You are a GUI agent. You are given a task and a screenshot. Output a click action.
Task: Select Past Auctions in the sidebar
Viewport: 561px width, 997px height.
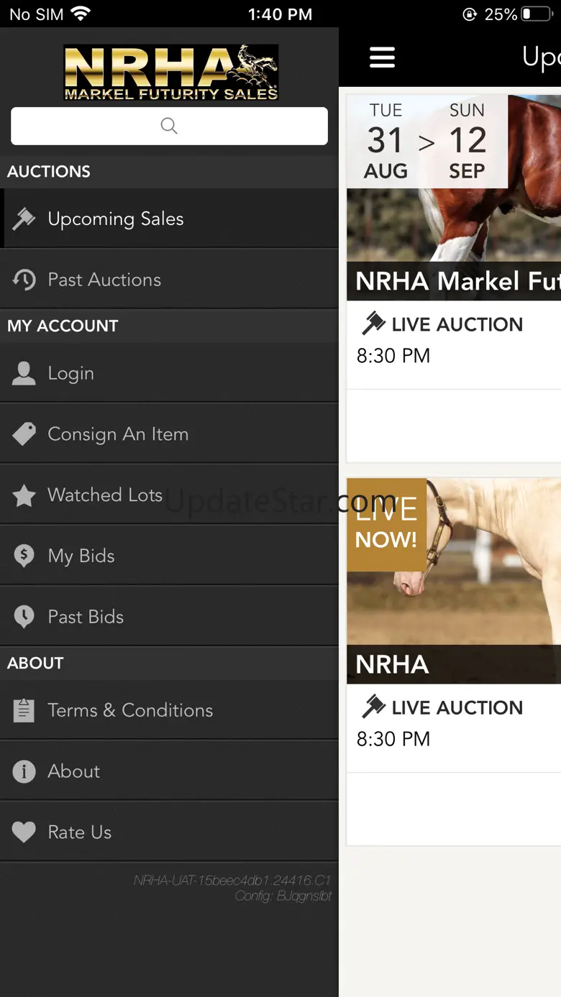click(x=104, y=280)
